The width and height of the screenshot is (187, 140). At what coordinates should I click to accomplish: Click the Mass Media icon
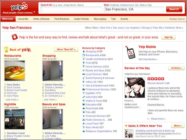84,127
